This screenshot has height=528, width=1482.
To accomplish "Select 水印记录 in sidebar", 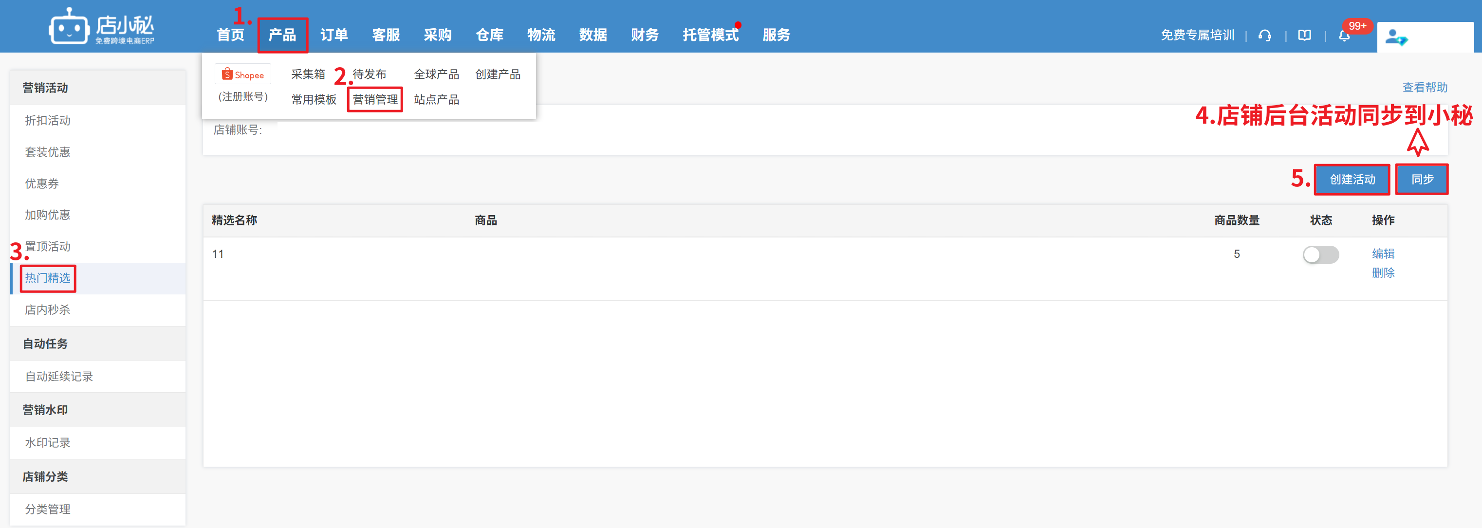I will click(x=48, y=443).
